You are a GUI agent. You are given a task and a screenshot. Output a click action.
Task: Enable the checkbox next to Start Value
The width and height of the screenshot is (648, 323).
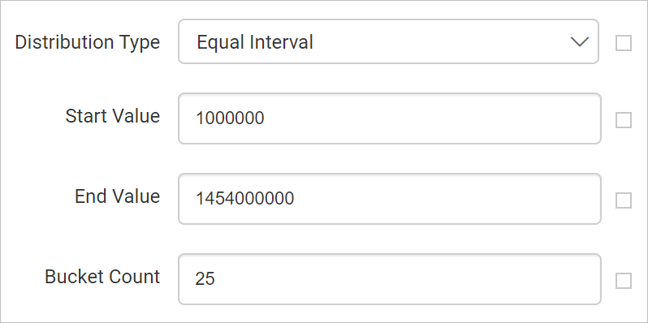[x=624, y=120]
